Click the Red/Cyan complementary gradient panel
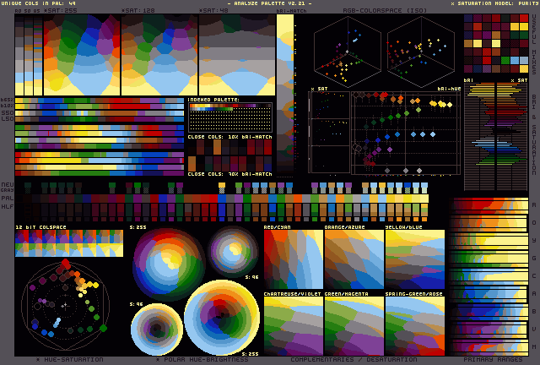540x365 pixels. pos(293,259)
